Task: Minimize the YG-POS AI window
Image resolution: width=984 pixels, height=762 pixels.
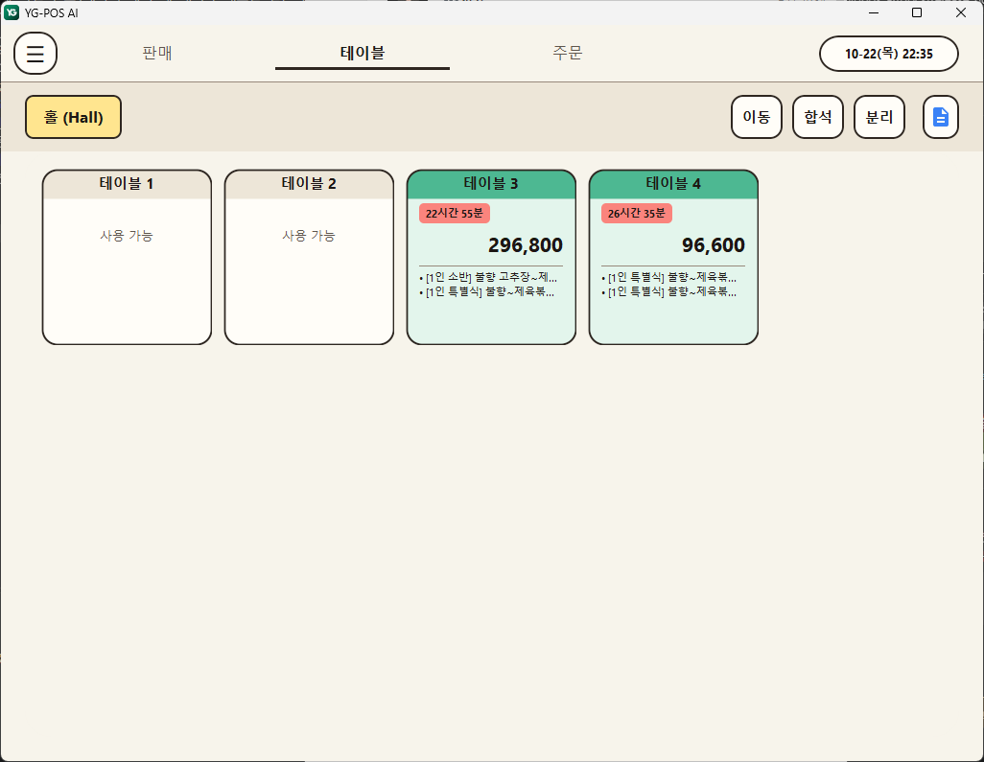Action: [x=874, y=12]
